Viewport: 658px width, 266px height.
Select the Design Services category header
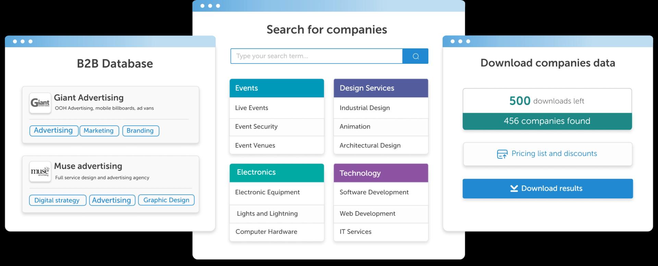tap(381, 88)
